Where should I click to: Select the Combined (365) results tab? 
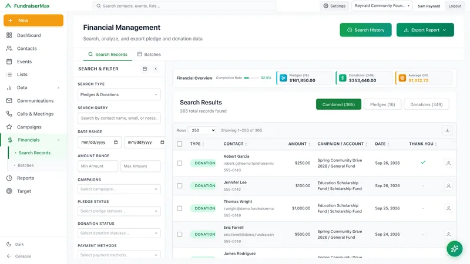click(x=338, y=104)
